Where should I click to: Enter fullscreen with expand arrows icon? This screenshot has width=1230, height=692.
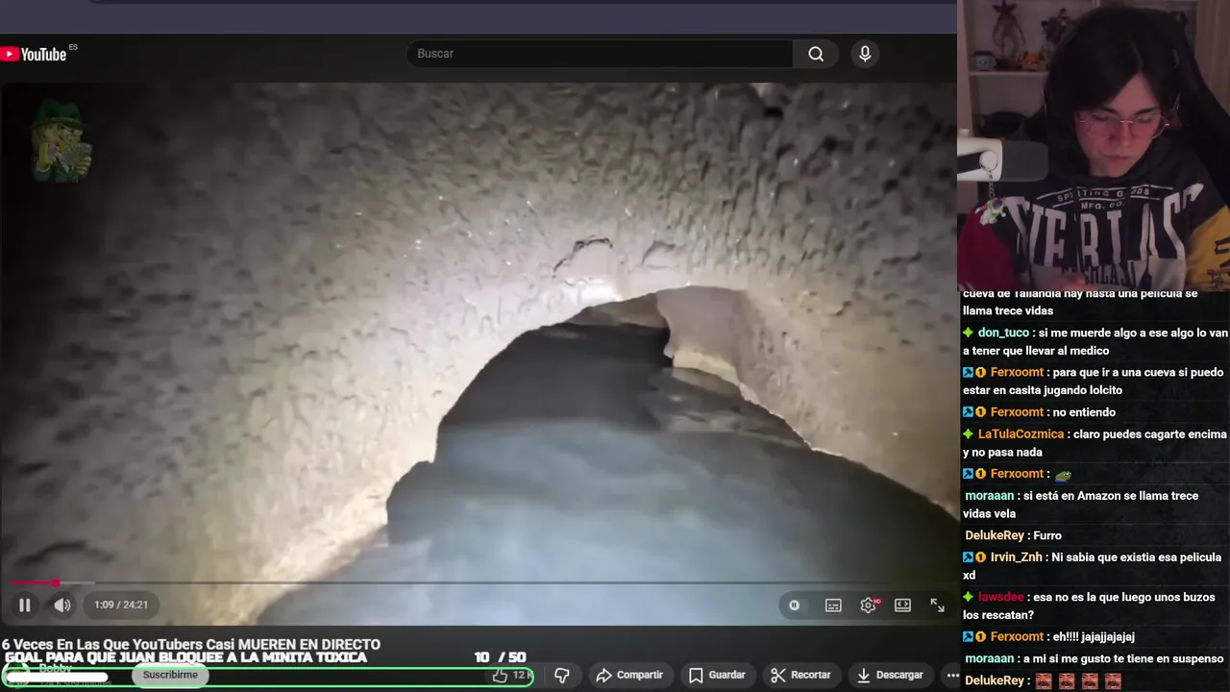pyautogui.click(x=937, y=605)
